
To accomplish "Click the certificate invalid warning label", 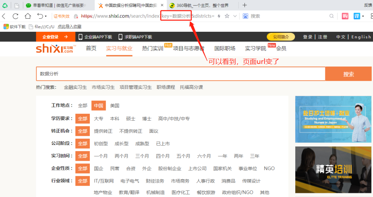I will (61, 16).
